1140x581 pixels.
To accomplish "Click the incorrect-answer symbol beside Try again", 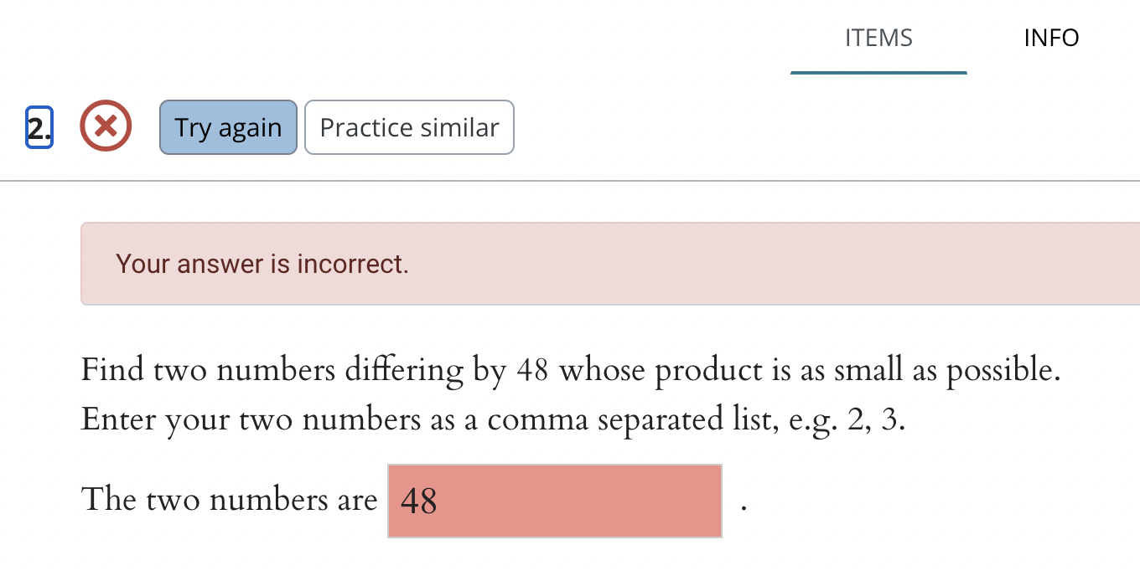I will coord(106,126).
